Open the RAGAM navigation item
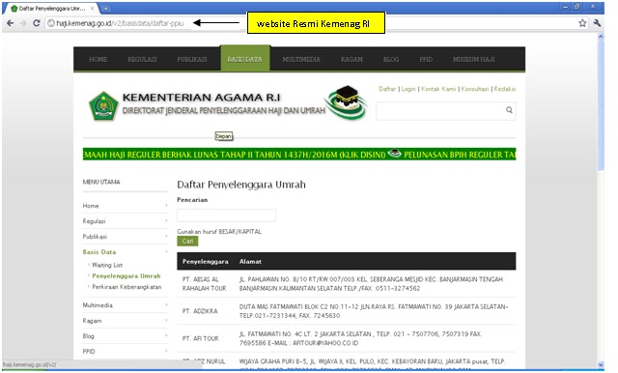This screenshot has height=373, width=618. point(351,60)
